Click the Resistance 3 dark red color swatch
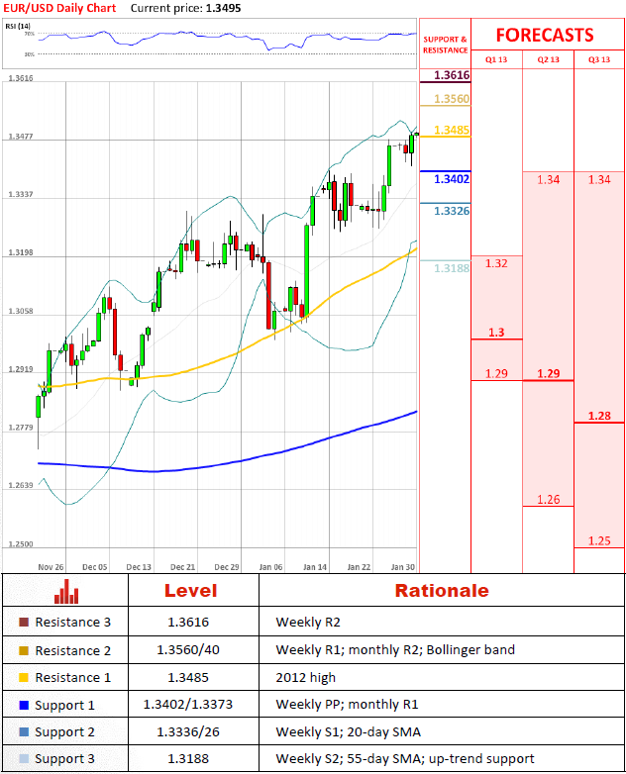The image size is (626, 774). [x=24, y=622]
